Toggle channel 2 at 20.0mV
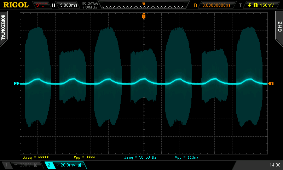 (x=65, y=165)
